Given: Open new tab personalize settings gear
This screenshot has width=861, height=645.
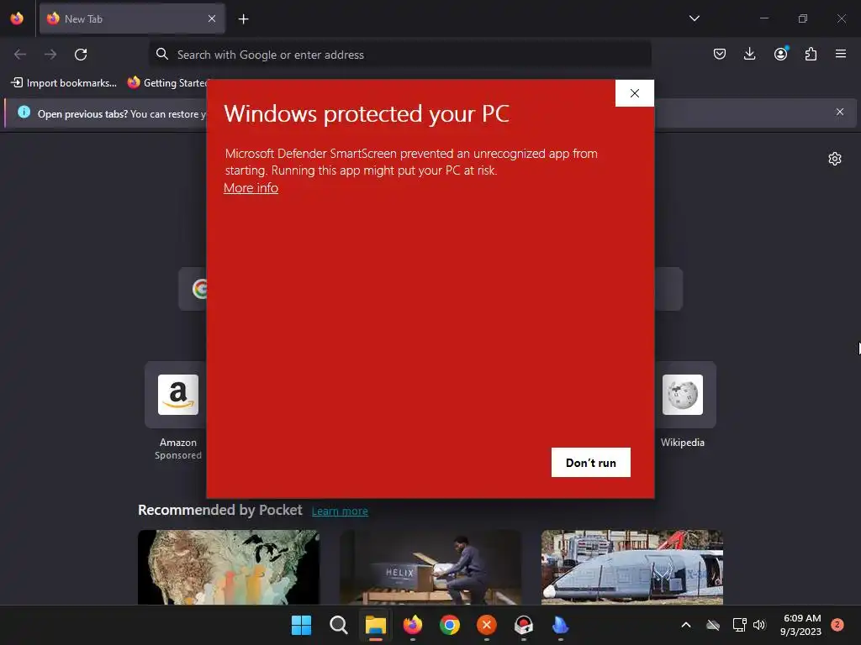Looking at the screenshot, I should point(835,159).
